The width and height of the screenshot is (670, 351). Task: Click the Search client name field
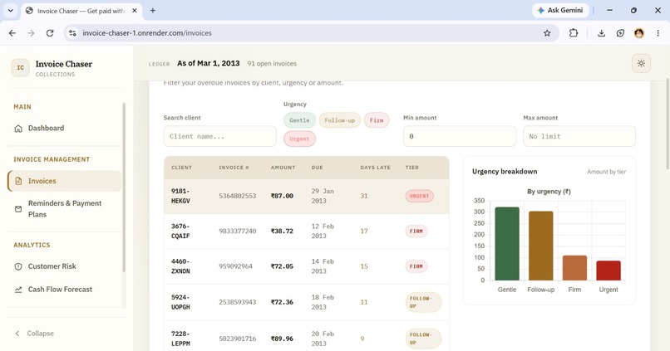click(x=219, y=136)
